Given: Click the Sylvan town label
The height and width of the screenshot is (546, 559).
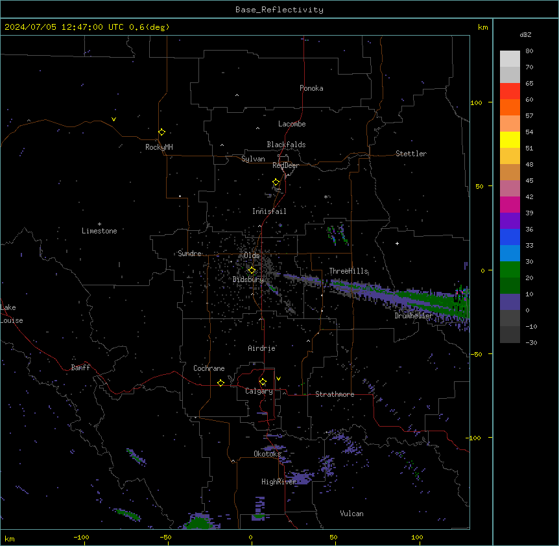Looking at the screenshot, I should click(253, 159).
